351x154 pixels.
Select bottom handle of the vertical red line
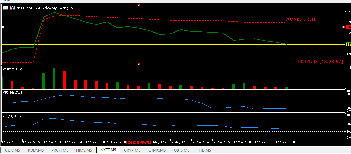tap(139, 64)
